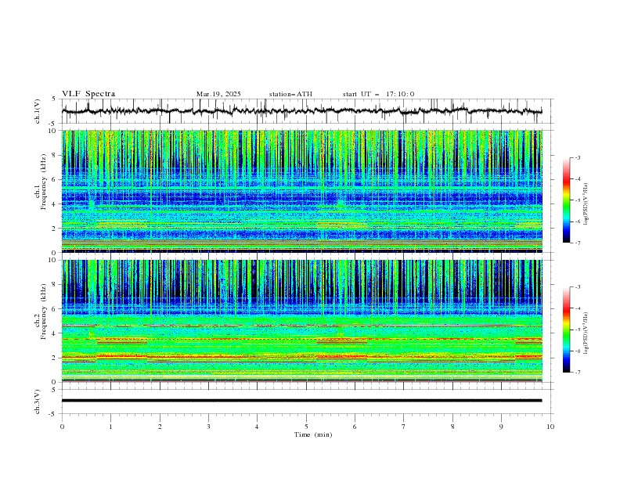Screen dimensions: 620x479
Task: Click the ch.2 spectrogram plot
Action: 301,321
